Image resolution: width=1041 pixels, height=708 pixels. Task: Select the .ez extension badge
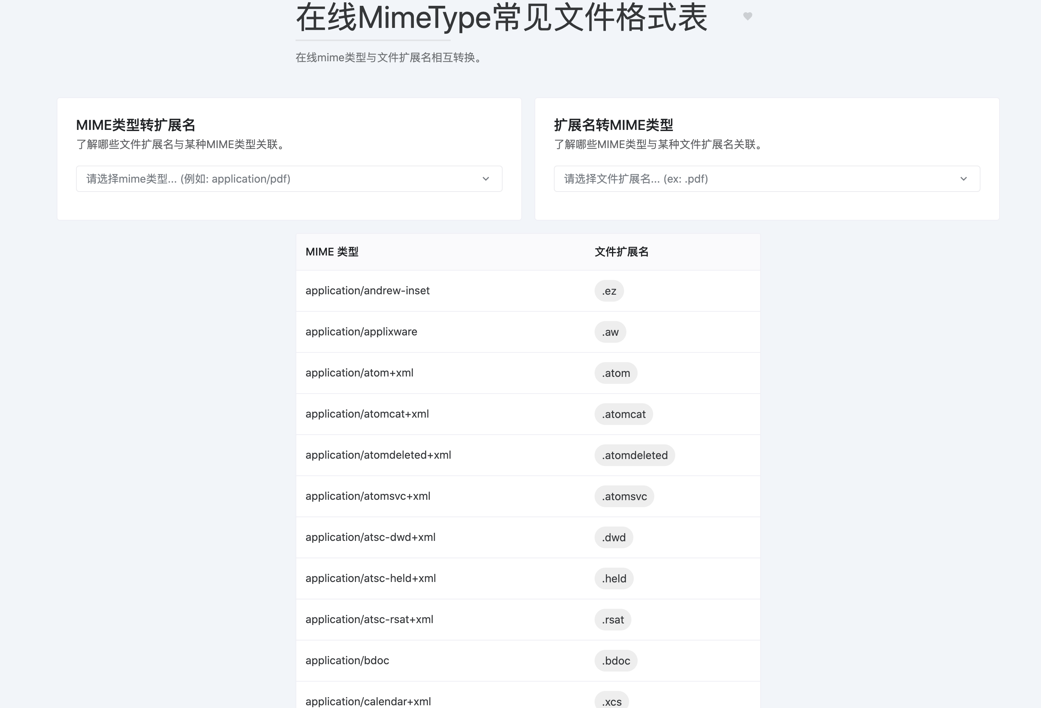tap(609, 291)
